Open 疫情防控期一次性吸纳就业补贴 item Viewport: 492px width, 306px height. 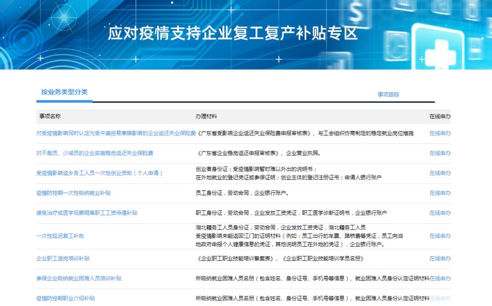click(x=73, y=193)
